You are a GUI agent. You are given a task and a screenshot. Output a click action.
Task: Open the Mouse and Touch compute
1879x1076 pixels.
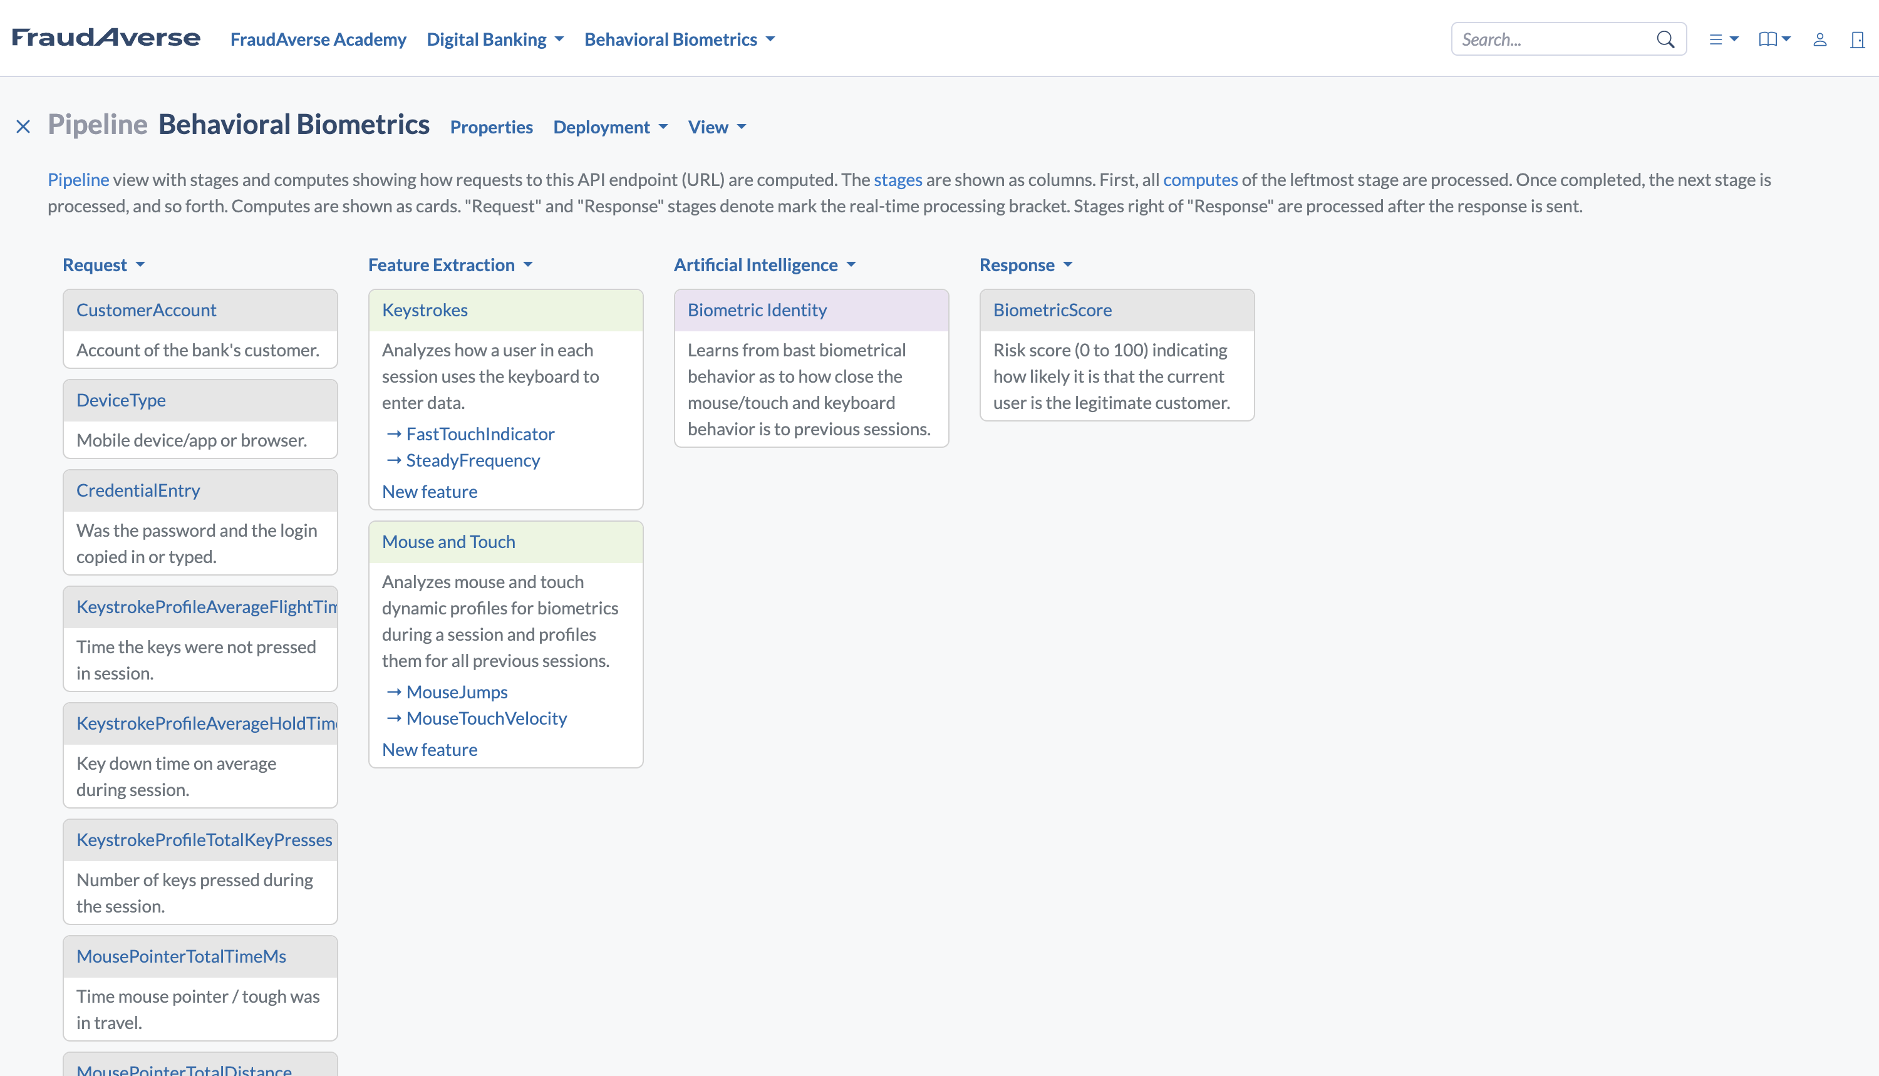448,542
